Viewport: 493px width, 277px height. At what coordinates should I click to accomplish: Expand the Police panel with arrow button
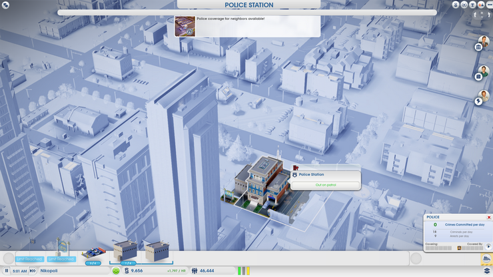(x=488, y=247)
